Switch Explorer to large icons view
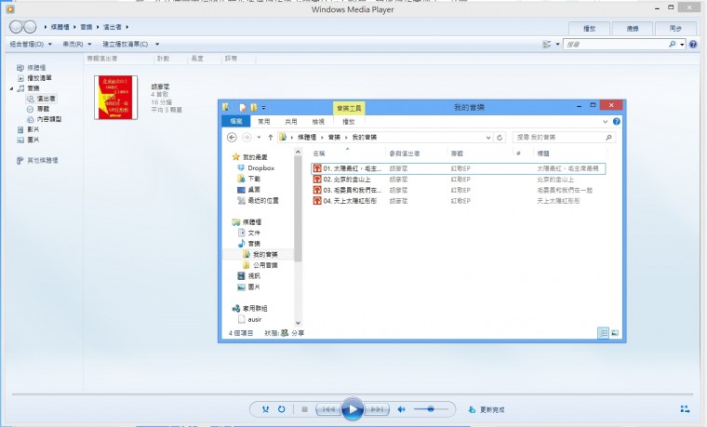707x427 pixels. [614, 333]
